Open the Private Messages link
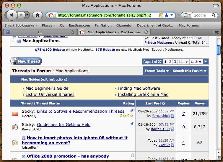The width and height of the screenshot is (223, 162). click(159, 42)
